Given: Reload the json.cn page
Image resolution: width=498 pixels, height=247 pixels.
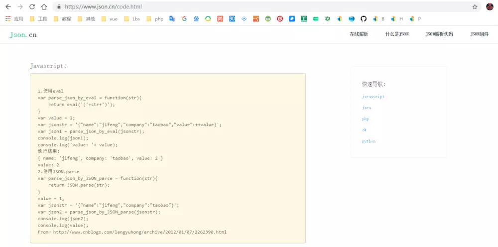Looking at the screenshot, I should click(32, 6).
